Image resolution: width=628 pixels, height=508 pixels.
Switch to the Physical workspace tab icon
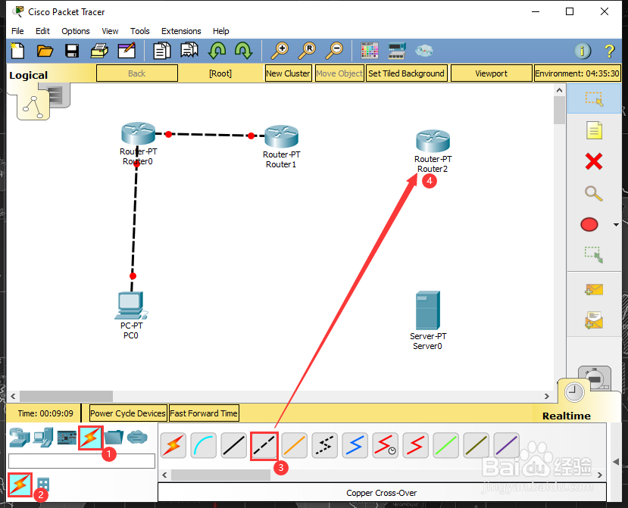[58, 95]
